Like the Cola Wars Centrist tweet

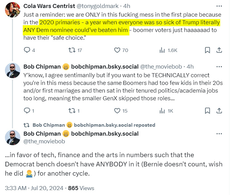pyautogui.click(x=117, y=50)
